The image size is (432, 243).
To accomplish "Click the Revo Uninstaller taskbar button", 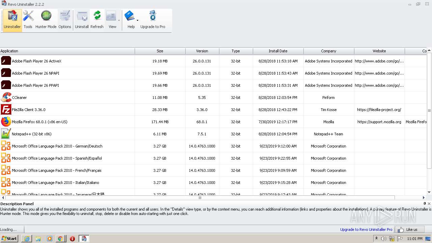I will point(84,239).
